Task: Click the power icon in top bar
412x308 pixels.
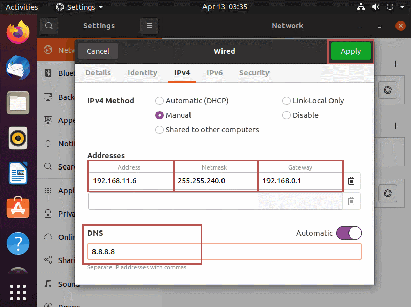Action: [x=390, y=7]
